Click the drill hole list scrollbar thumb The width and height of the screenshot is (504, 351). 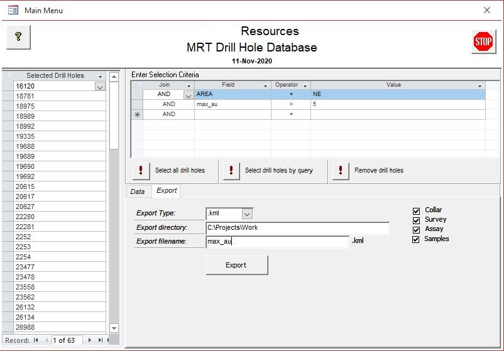(x=114, y=116)
